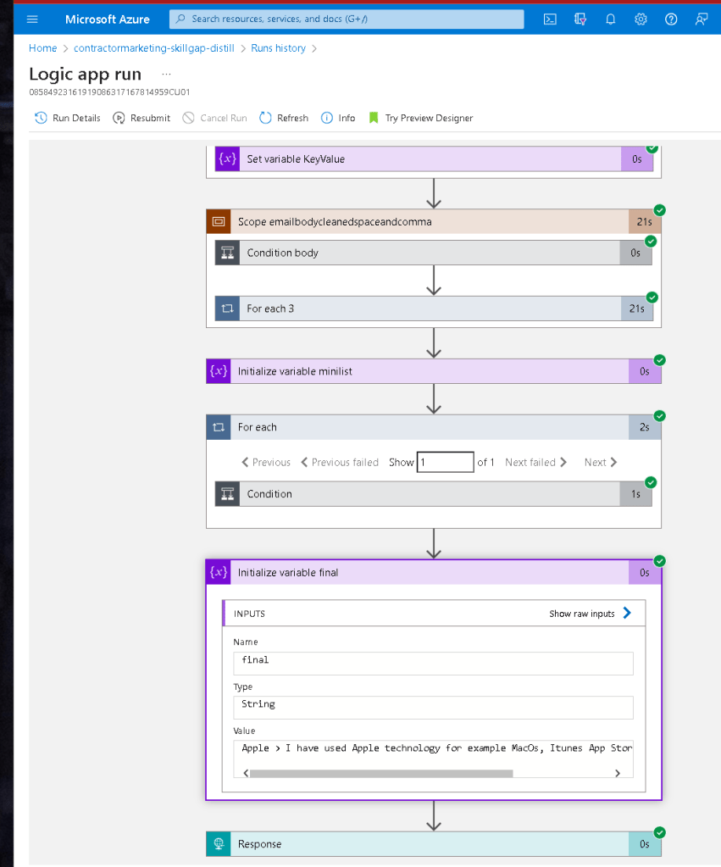Click the Value text starting with Apple
Image resolution: width=721 pixels, height=867 pixels.
[436, 748]
